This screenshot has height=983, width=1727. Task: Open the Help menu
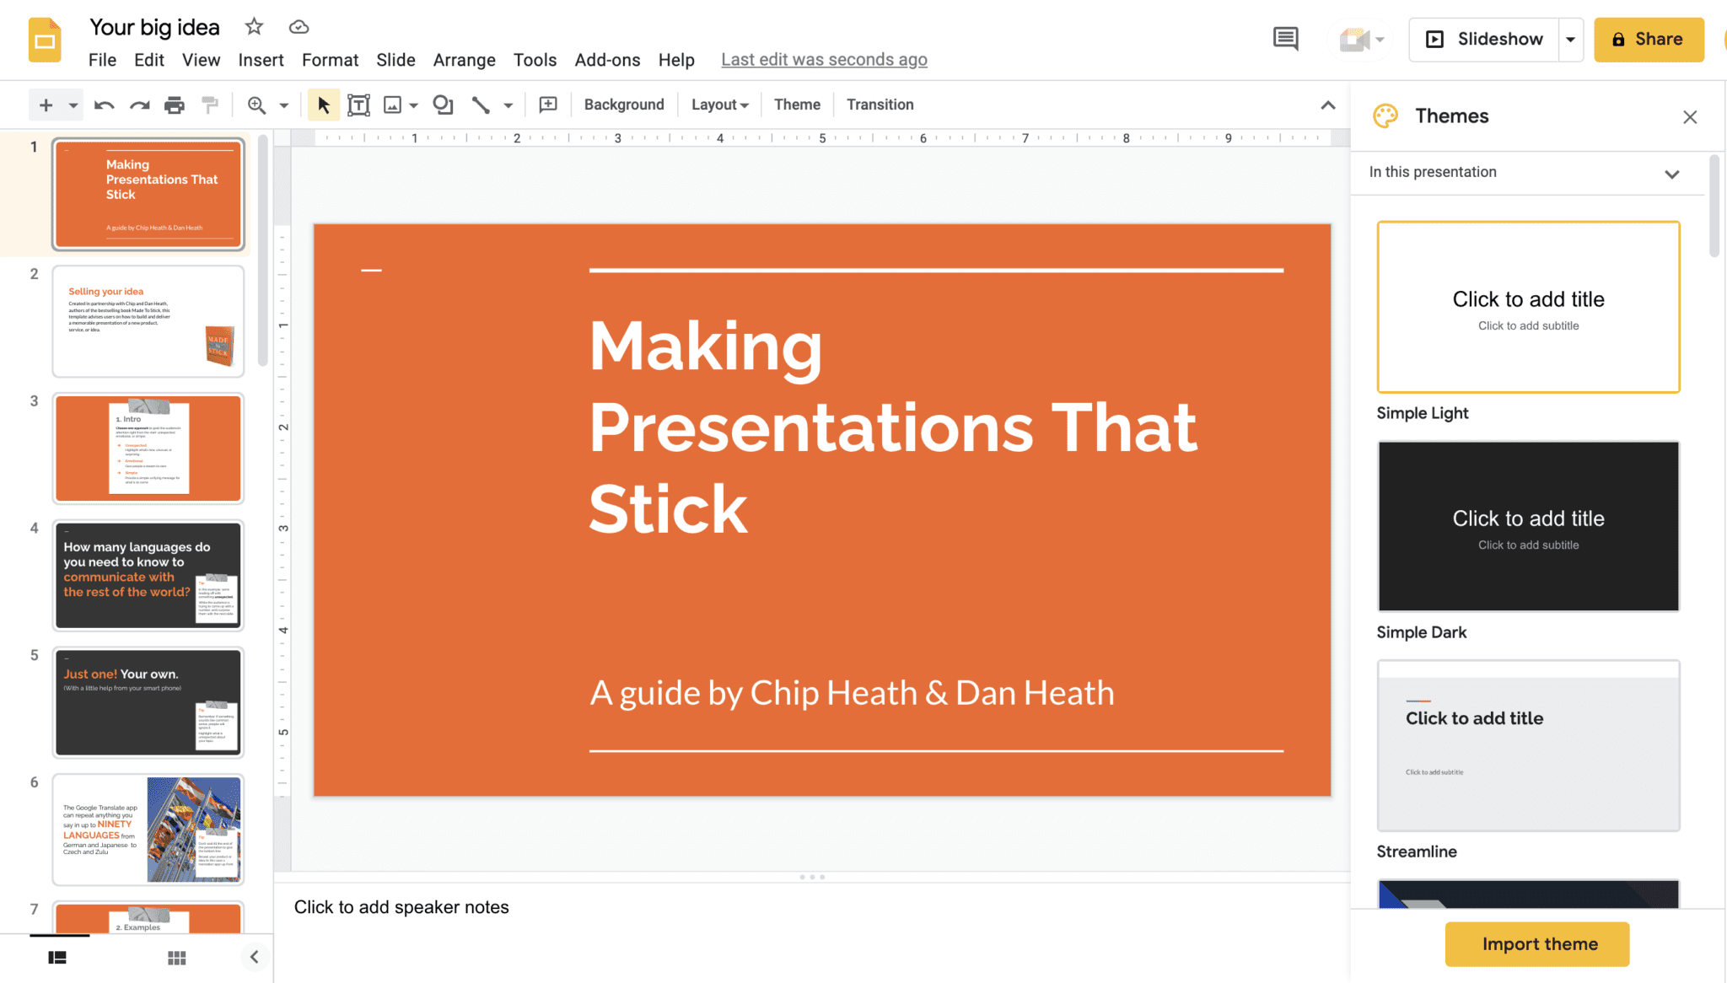[x=676, y=60]
